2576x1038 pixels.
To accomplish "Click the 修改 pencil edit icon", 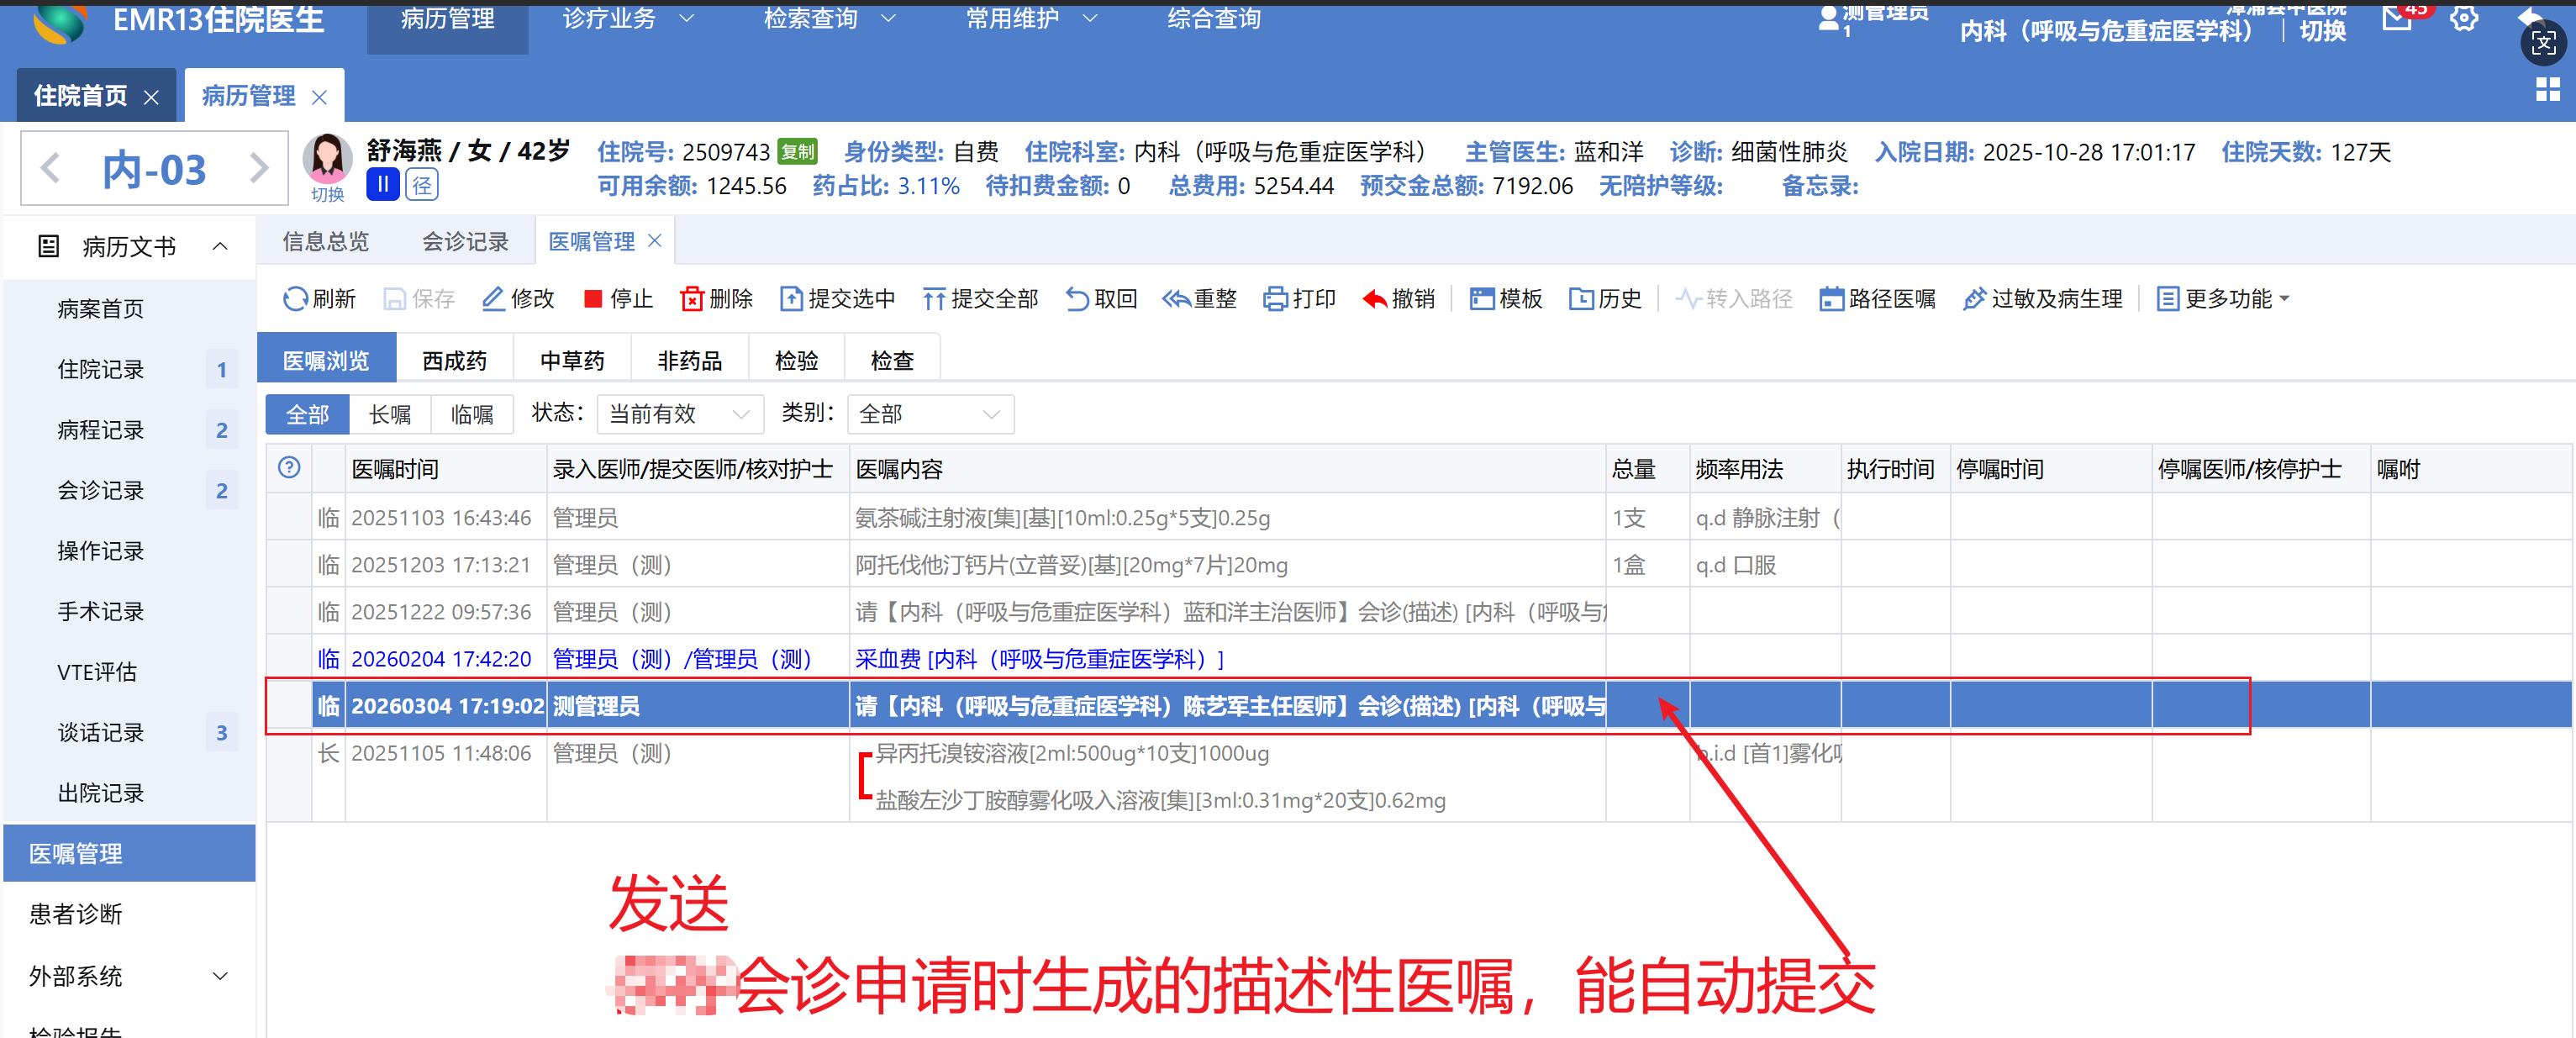I will coord(492,298).
